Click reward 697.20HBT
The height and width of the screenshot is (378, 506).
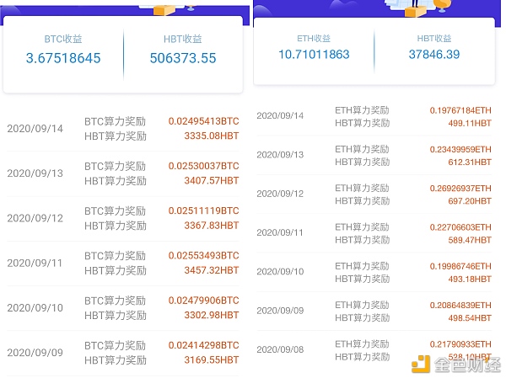tap(470, 201)
